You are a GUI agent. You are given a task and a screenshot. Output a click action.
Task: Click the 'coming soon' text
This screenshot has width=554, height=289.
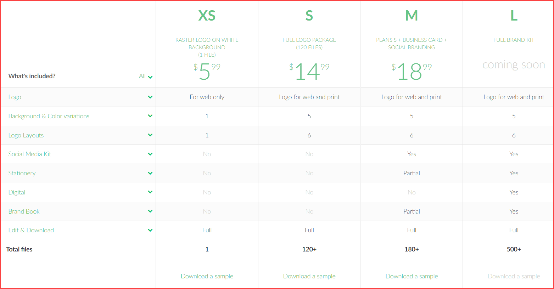[x=514, y=65]
